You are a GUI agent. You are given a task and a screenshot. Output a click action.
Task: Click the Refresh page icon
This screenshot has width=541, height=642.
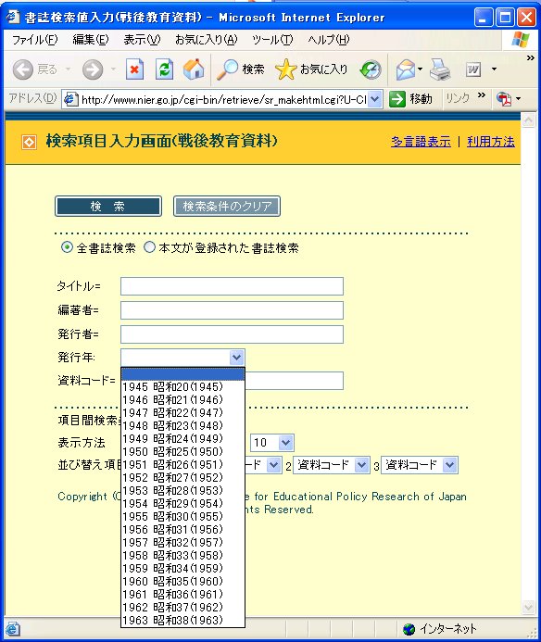(x=164, y=69)
